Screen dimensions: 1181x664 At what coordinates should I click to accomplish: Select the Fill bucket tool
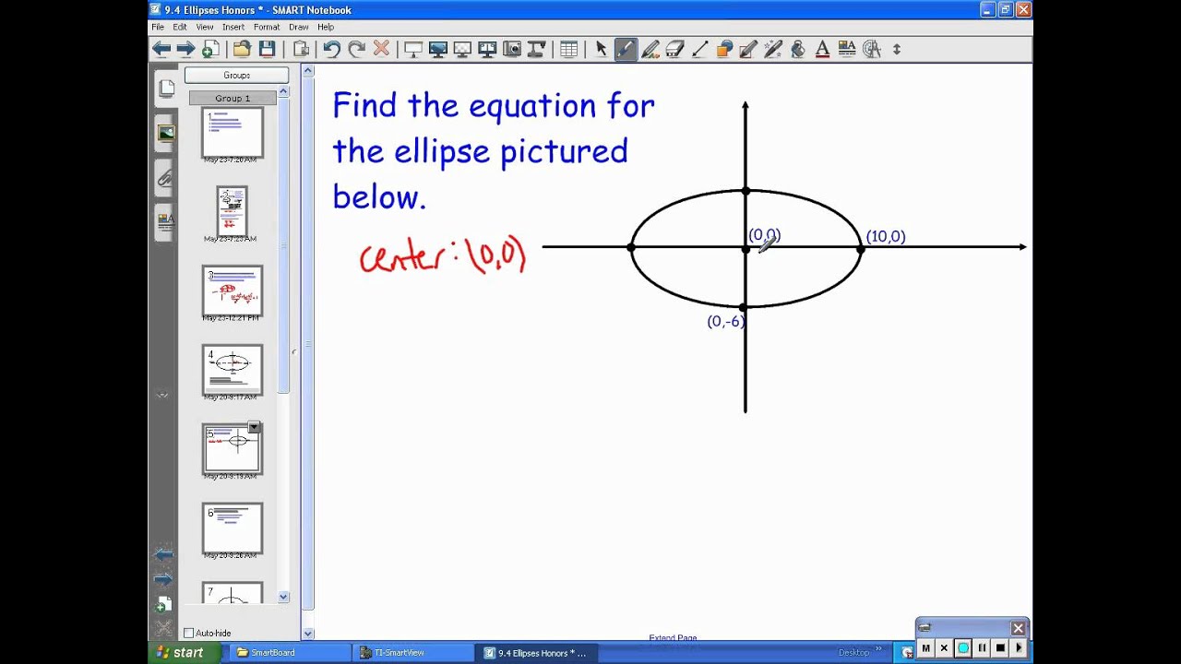click(x=798, y=49)
